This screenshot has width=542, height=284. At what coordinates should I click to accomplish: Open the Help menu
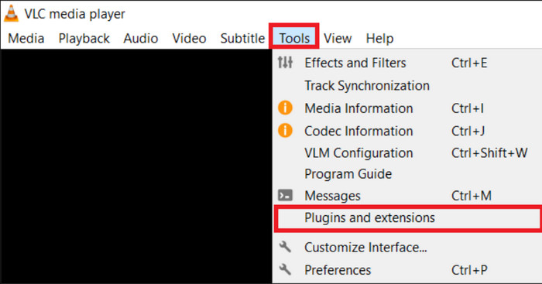point(379,39)
